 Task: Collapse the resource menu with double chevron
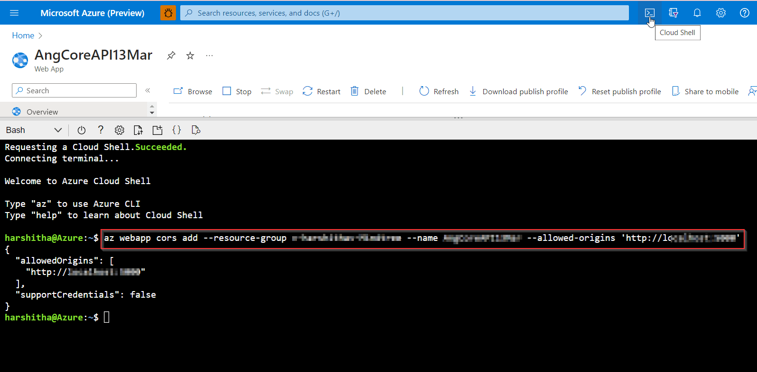[x=148, y=90]
